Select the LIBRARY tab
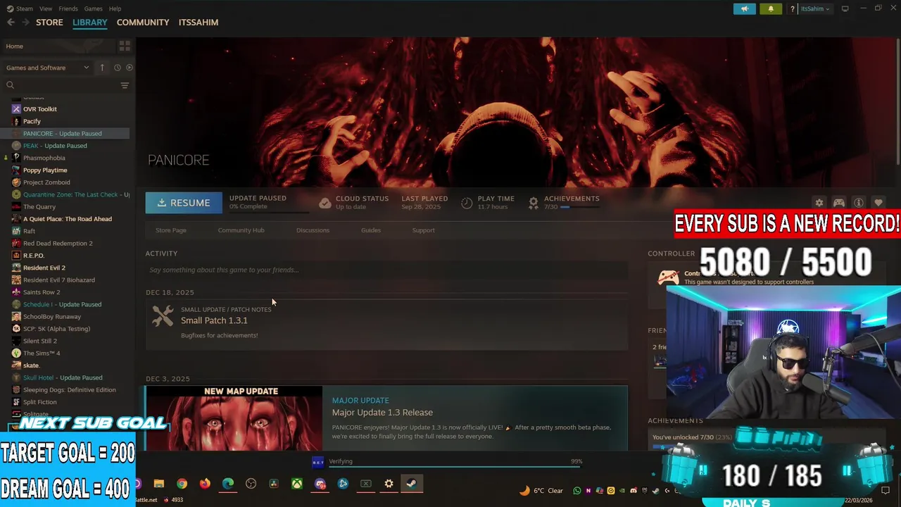901x507 pixels. click(x=89, y=23)
